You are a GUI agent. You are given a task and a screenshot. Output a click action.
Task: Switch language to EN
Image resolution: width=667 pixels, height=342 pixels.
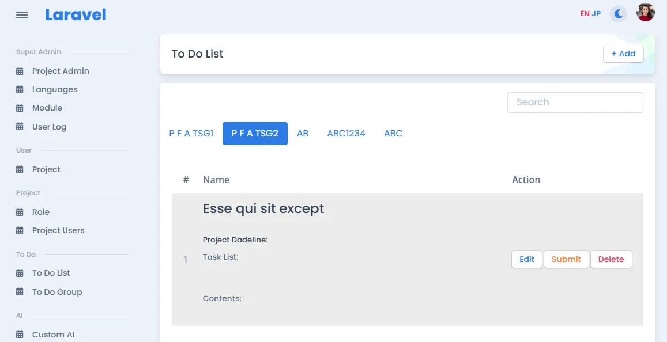click(585, 14)
